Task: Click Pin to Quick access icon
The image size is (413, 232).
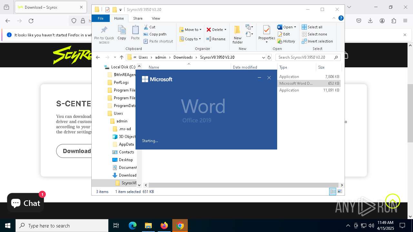Action: (x=104, y=35)
